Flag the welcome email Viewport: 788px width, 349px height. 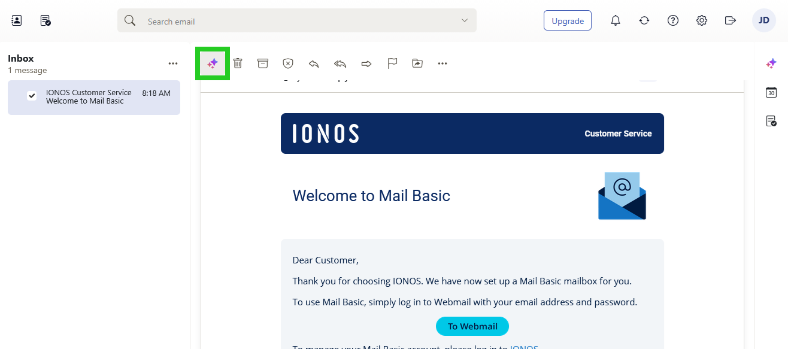click(x=392, y=63)
